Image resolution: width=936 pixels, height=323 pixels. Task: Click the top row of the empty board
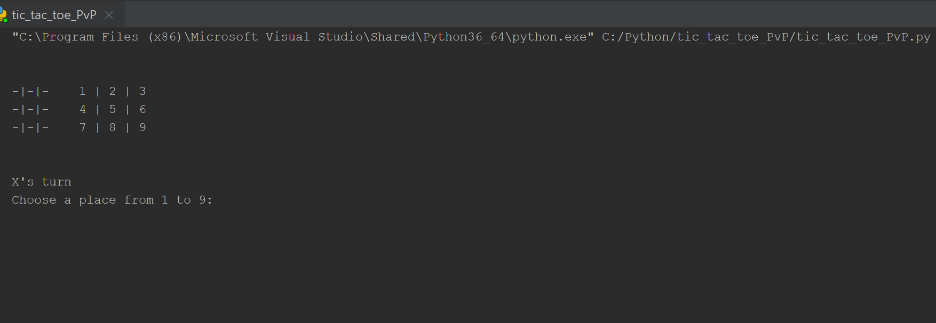point(30,91)
